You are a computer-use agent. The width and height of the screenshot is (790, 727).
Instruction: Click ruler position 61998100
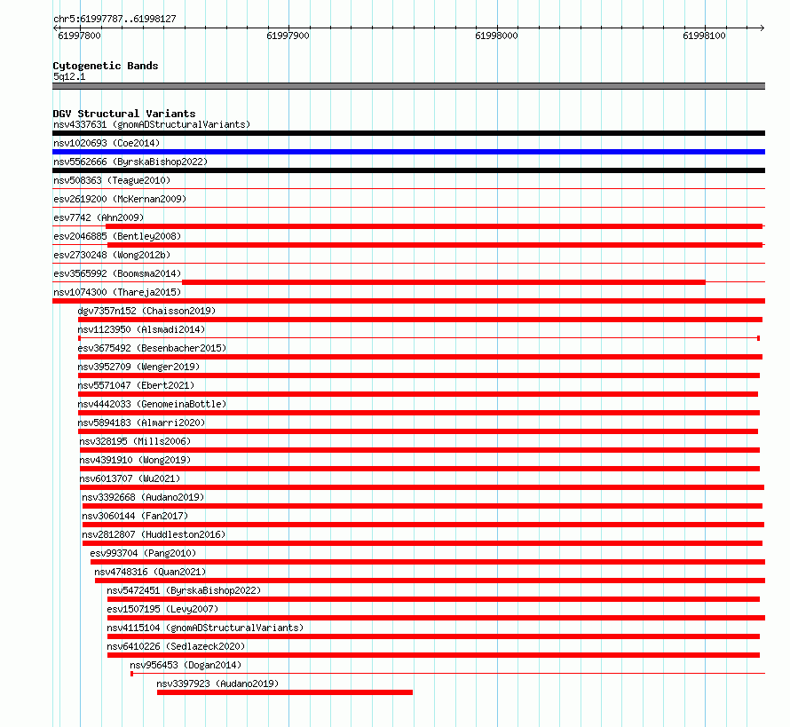704,36
